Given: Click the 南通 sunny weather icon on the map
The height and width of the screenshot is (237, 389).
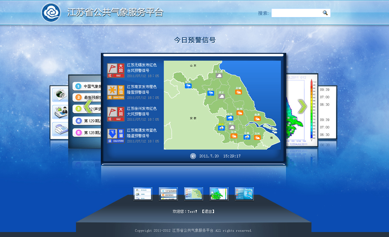Looking at the screenshot, I should (x=257, y=118).
